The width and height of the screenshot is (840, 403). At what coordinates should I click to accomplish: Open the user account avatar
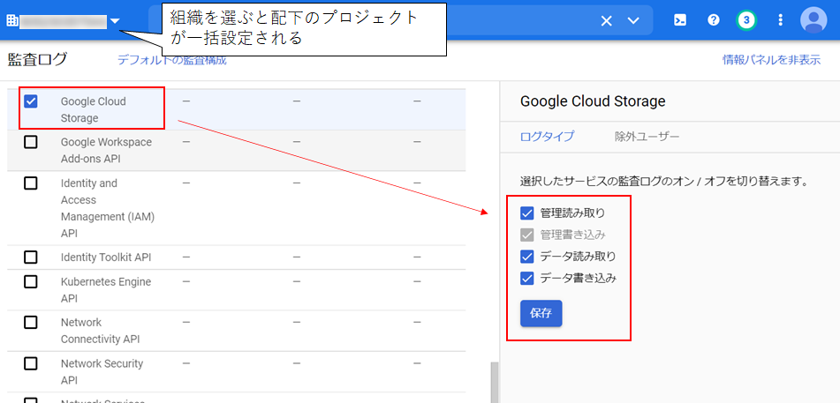click(x=814, y=20)
